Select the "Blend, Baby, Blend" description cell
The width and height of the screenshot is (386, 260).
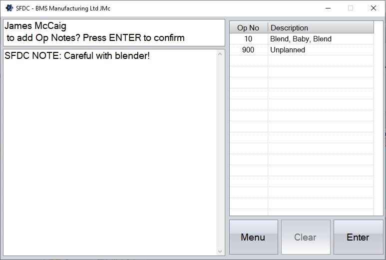coord(301,39)
